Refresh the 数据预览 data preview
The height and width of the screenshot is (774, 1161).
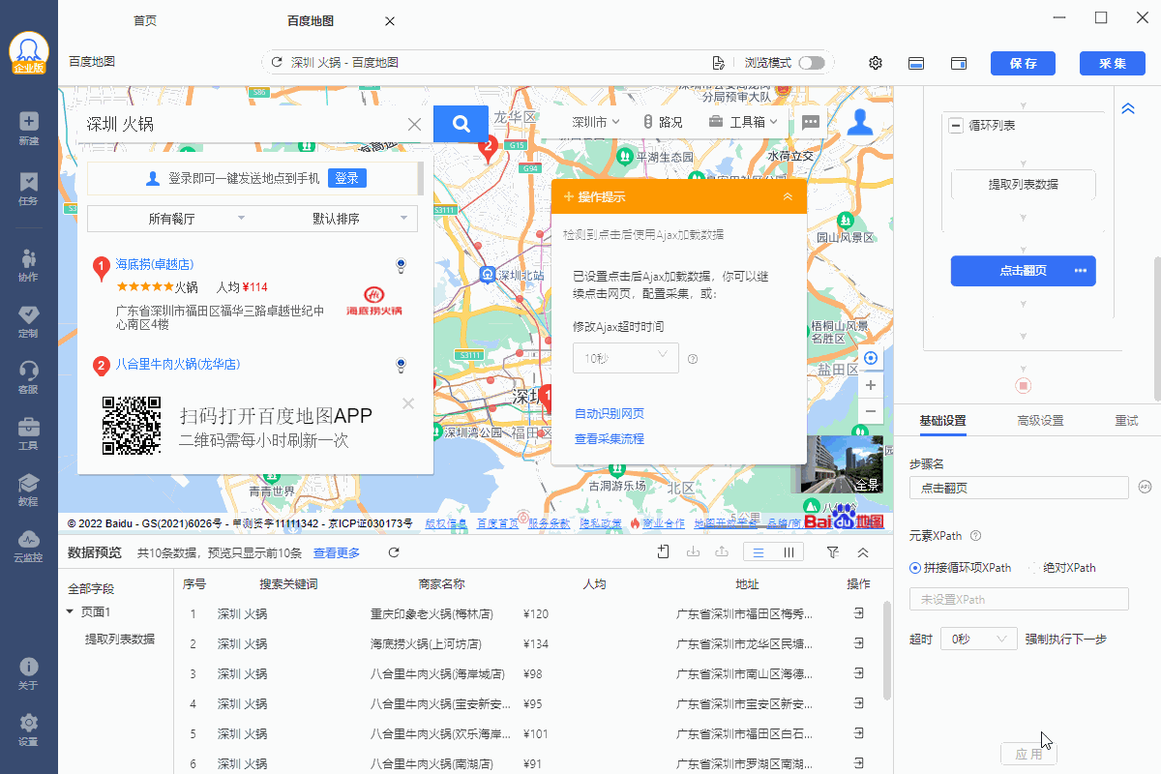[x=394, y=552]
